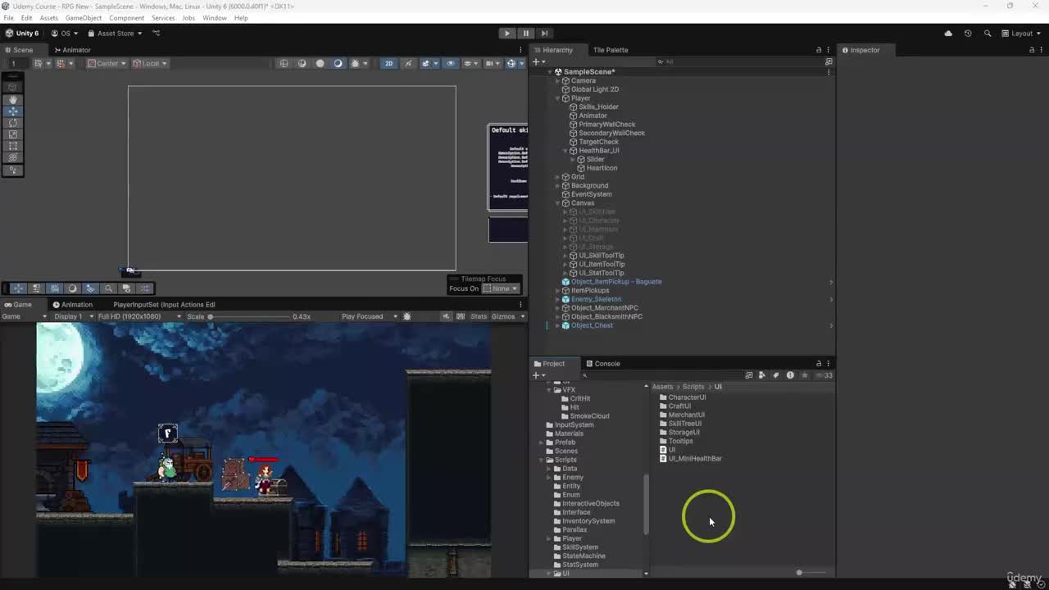Open the Unity version control icon
The image size is (1049, 590).
(156, 34)
